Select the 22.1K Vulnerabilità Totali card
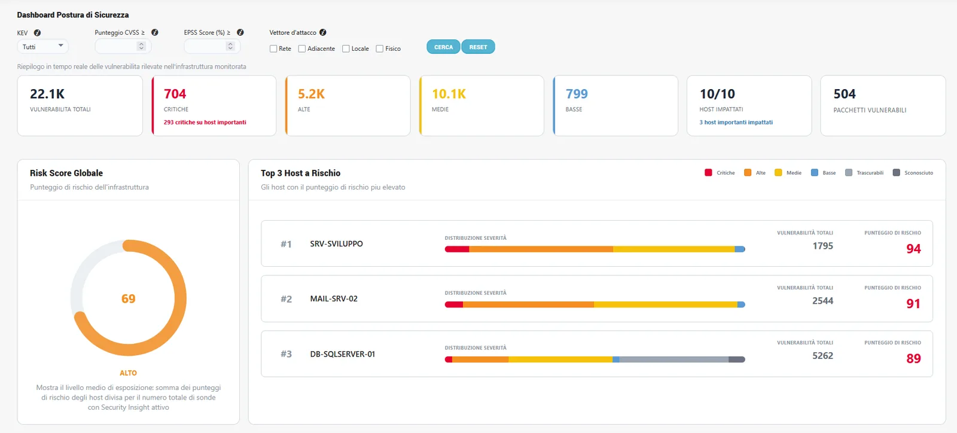 [x=80, y=106]
